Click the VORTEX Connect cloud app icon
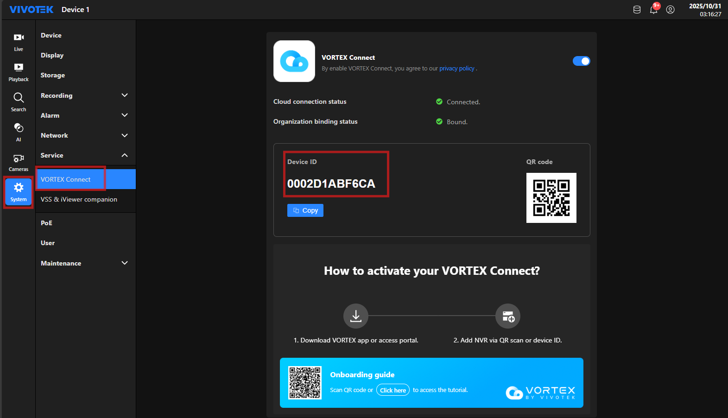728x418 pixels. 294,61
